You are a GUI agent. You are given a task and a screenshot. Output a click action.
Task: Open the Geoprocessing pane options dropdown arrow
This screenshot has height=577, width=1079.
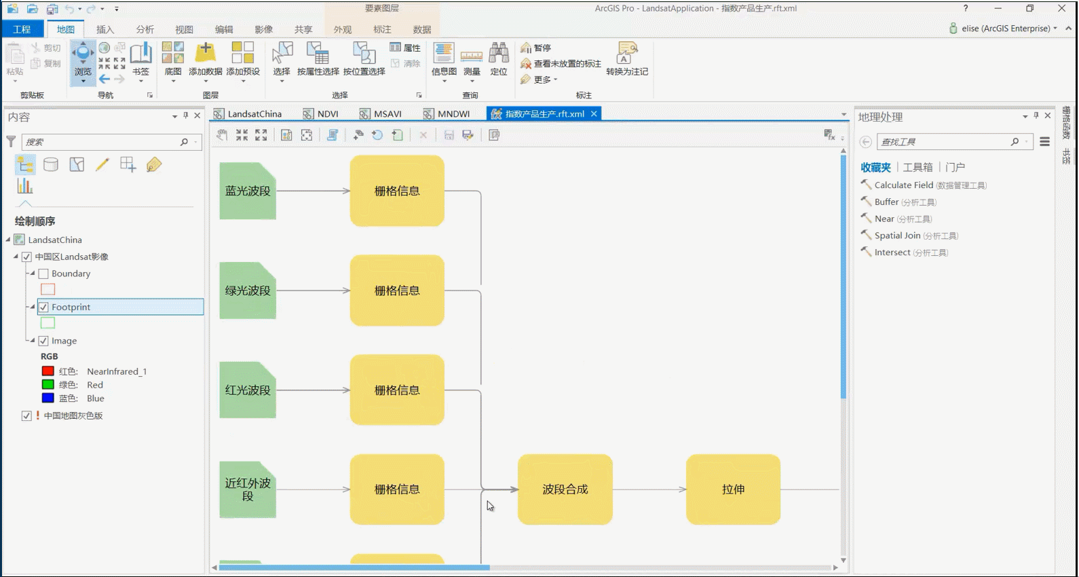(x=1025, y=117)
